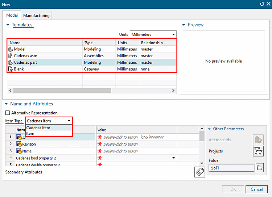
Task: Click the Folder text field
Action: coord(231,168)
